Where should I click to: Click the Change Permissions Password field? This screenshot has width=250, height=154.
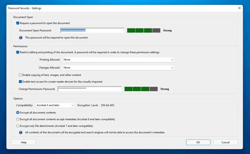point(89,89)
